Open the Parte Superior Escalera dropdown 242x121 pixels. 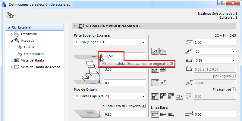coord(110,42)
